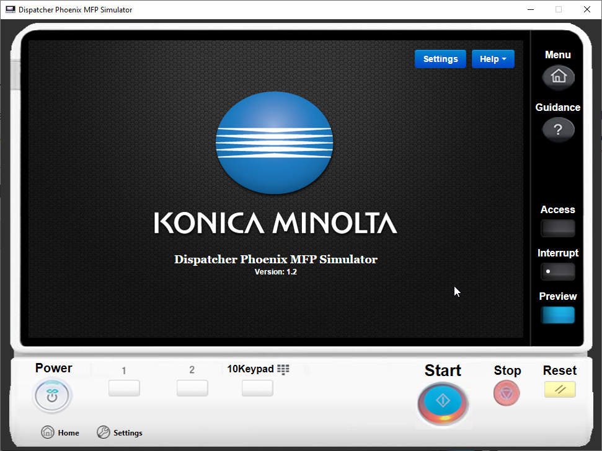This screenshot has width=602, height=451.
Task: Click hardware key 2
Action: [x=192, y=388]
